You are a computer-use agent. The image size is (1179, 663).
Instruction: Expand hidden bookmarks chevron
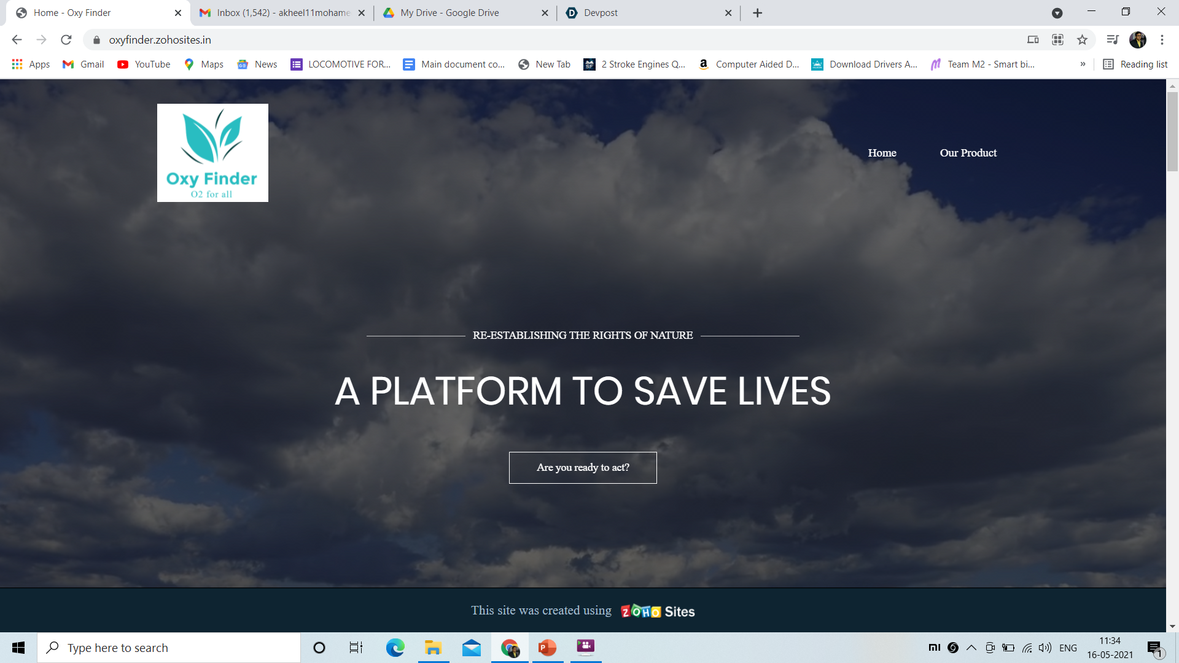[1083, 64]
